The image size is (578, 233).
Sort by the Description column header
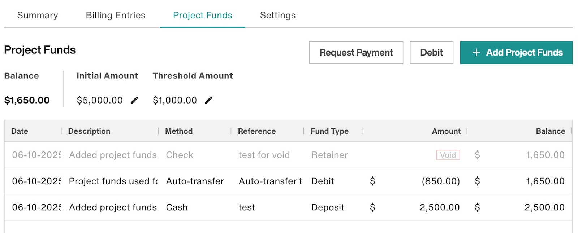point(89,131)
